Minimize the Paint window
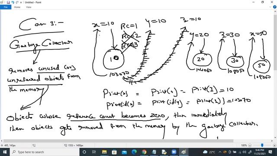Viewport: 277px width, 156px height. point(254,2)
